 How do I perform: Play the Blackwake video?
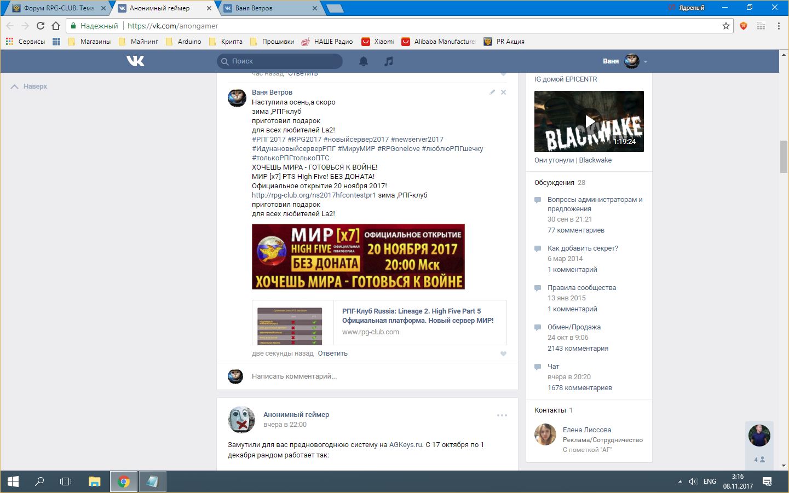589,121
